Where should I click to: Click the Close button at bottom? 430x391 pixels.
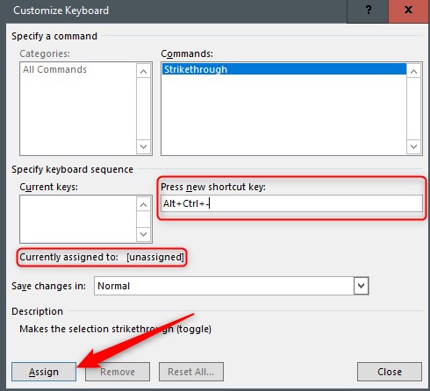pyautogui.click(x=390, y=372)
